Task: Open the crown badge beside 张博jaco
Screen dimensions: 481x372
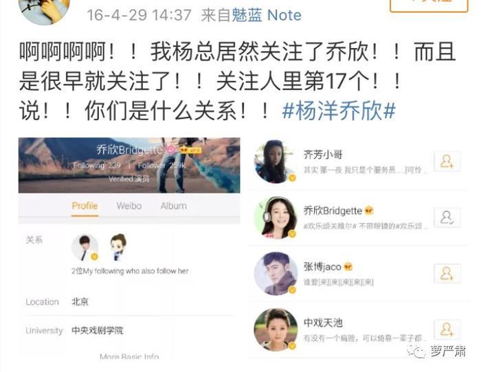Action: click(x=348, y=267)
